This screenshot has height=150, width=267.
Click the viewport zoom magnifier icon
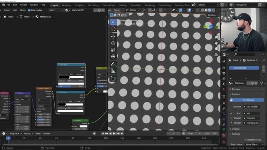click(216, 37)
